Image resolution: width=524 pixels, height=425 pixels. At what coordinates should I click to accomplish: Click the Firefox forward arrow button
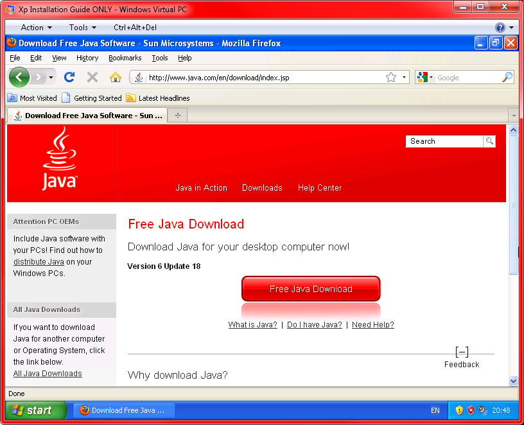click(x=39, y=78)
